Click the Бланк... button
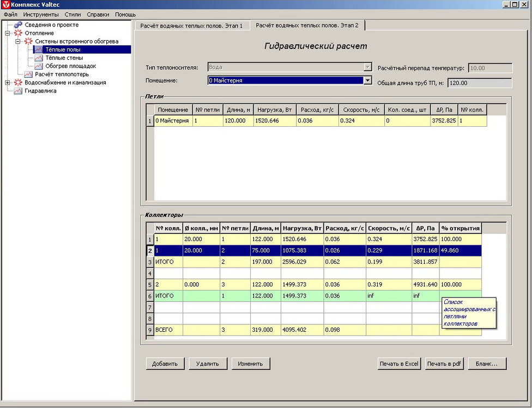 pyautogui.click(x=486, y=364)
